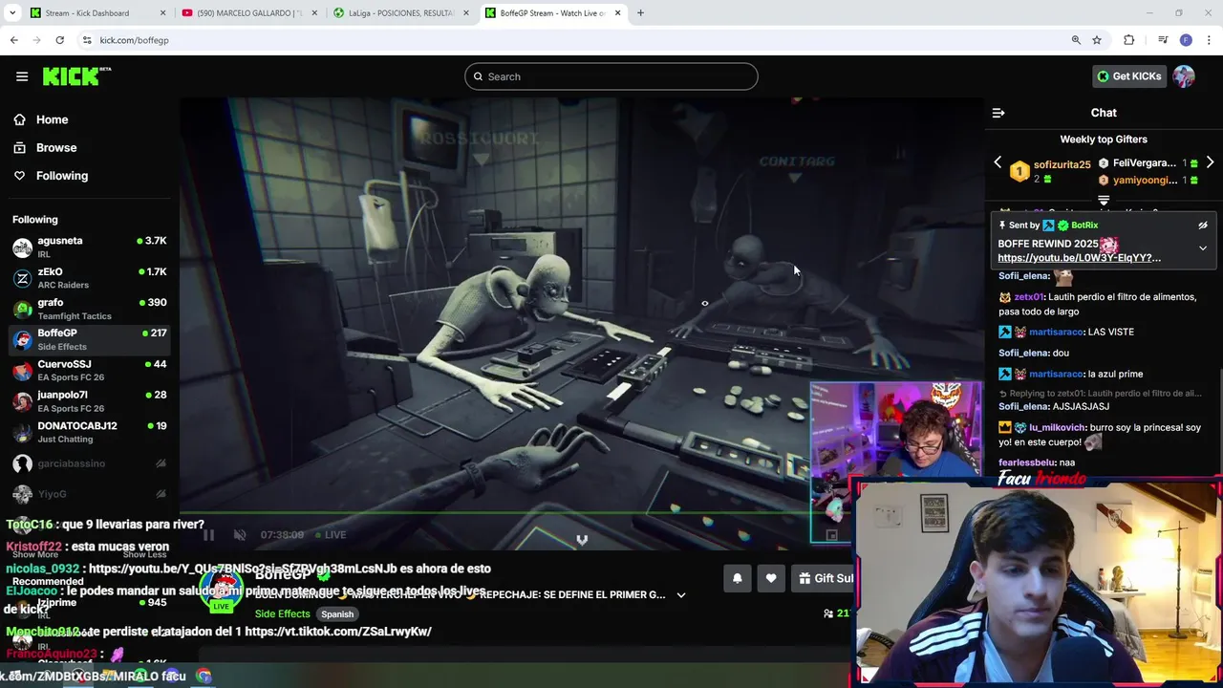The height and width of the screenshot is (688, 1223).
Task: View site information icon
Action: (87, 40)
